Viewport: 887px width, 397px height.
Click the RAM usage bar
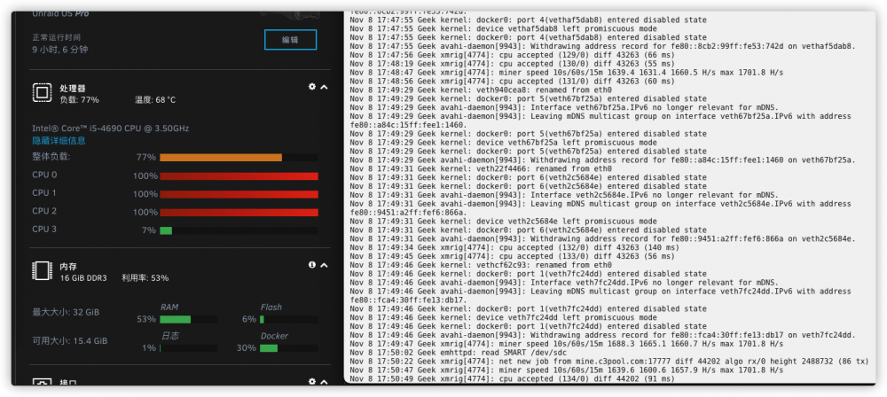click(188, 320)
